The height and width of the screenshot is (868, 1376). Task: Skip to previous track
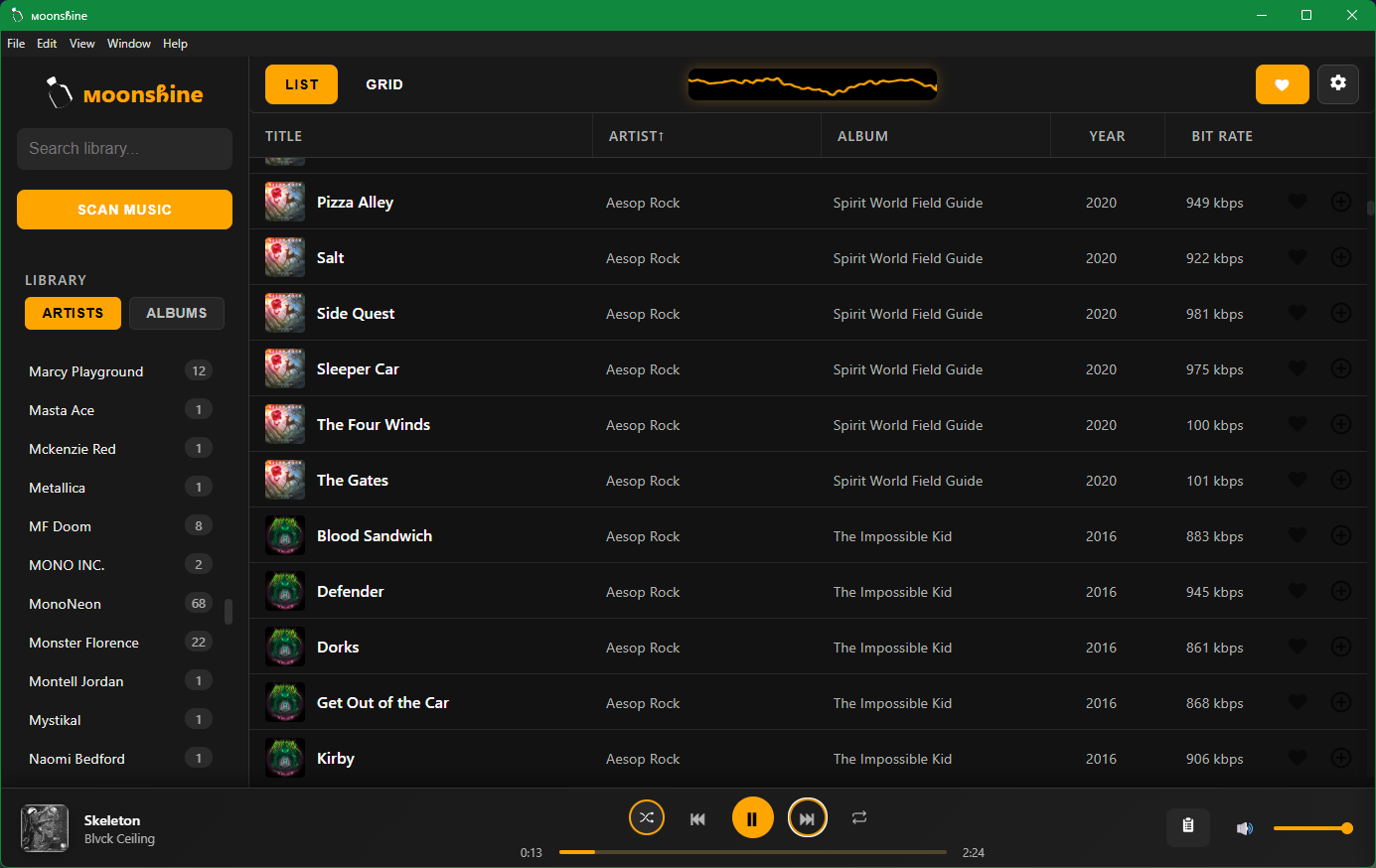point(697,818)
